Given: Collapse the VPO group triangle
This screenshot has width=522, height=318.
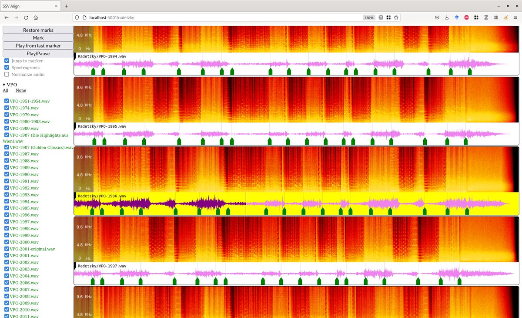Looking at the screenshot, I should [4, 85].
